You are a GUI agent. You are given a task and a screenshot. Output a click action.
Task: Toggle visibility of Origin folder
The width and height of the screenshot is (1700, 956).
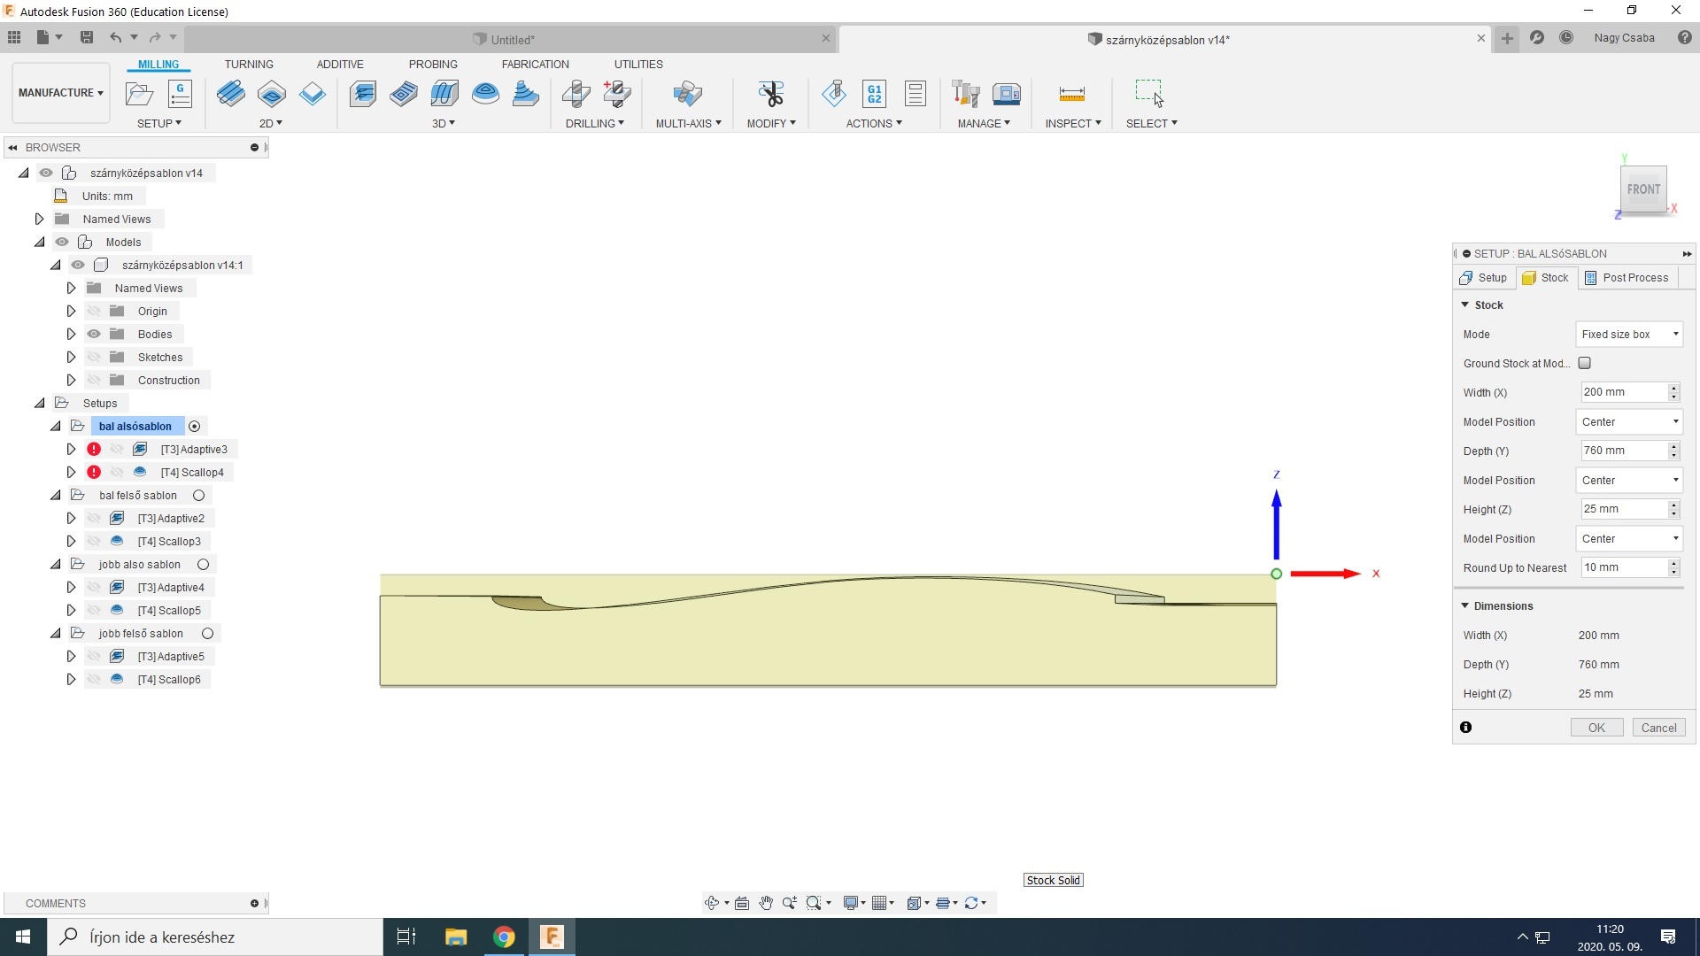click(x=94, y=311)
